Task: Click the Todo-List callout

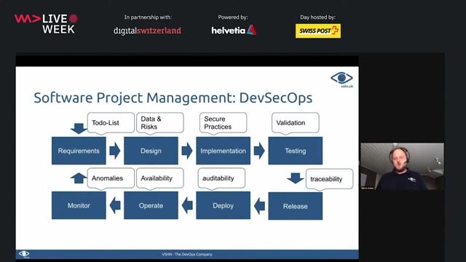Action: pos(111,123)
